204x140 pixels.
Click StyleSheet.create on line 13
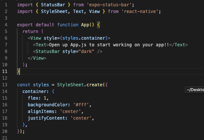pyautogui.click(x=79, y=85)
